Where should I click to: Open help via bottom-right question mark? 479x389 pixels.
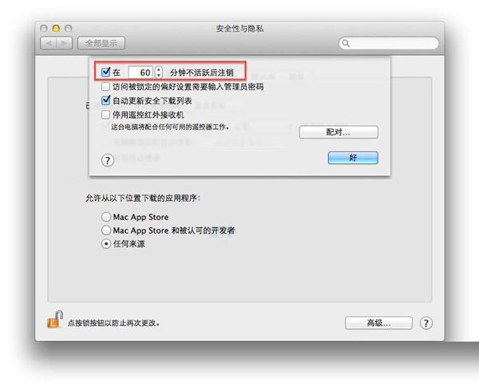pos(426,323)
